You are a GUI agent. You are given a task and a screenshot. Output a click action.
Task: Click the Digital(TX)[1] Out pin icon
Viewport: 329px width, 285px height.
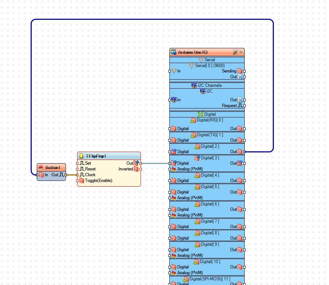click(240, 140)
